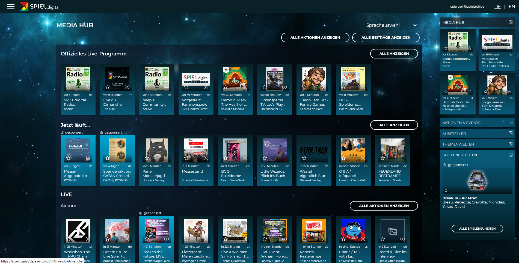
Task: Select the DE language option
Action: pyautogui.click(x=497, y=7)
